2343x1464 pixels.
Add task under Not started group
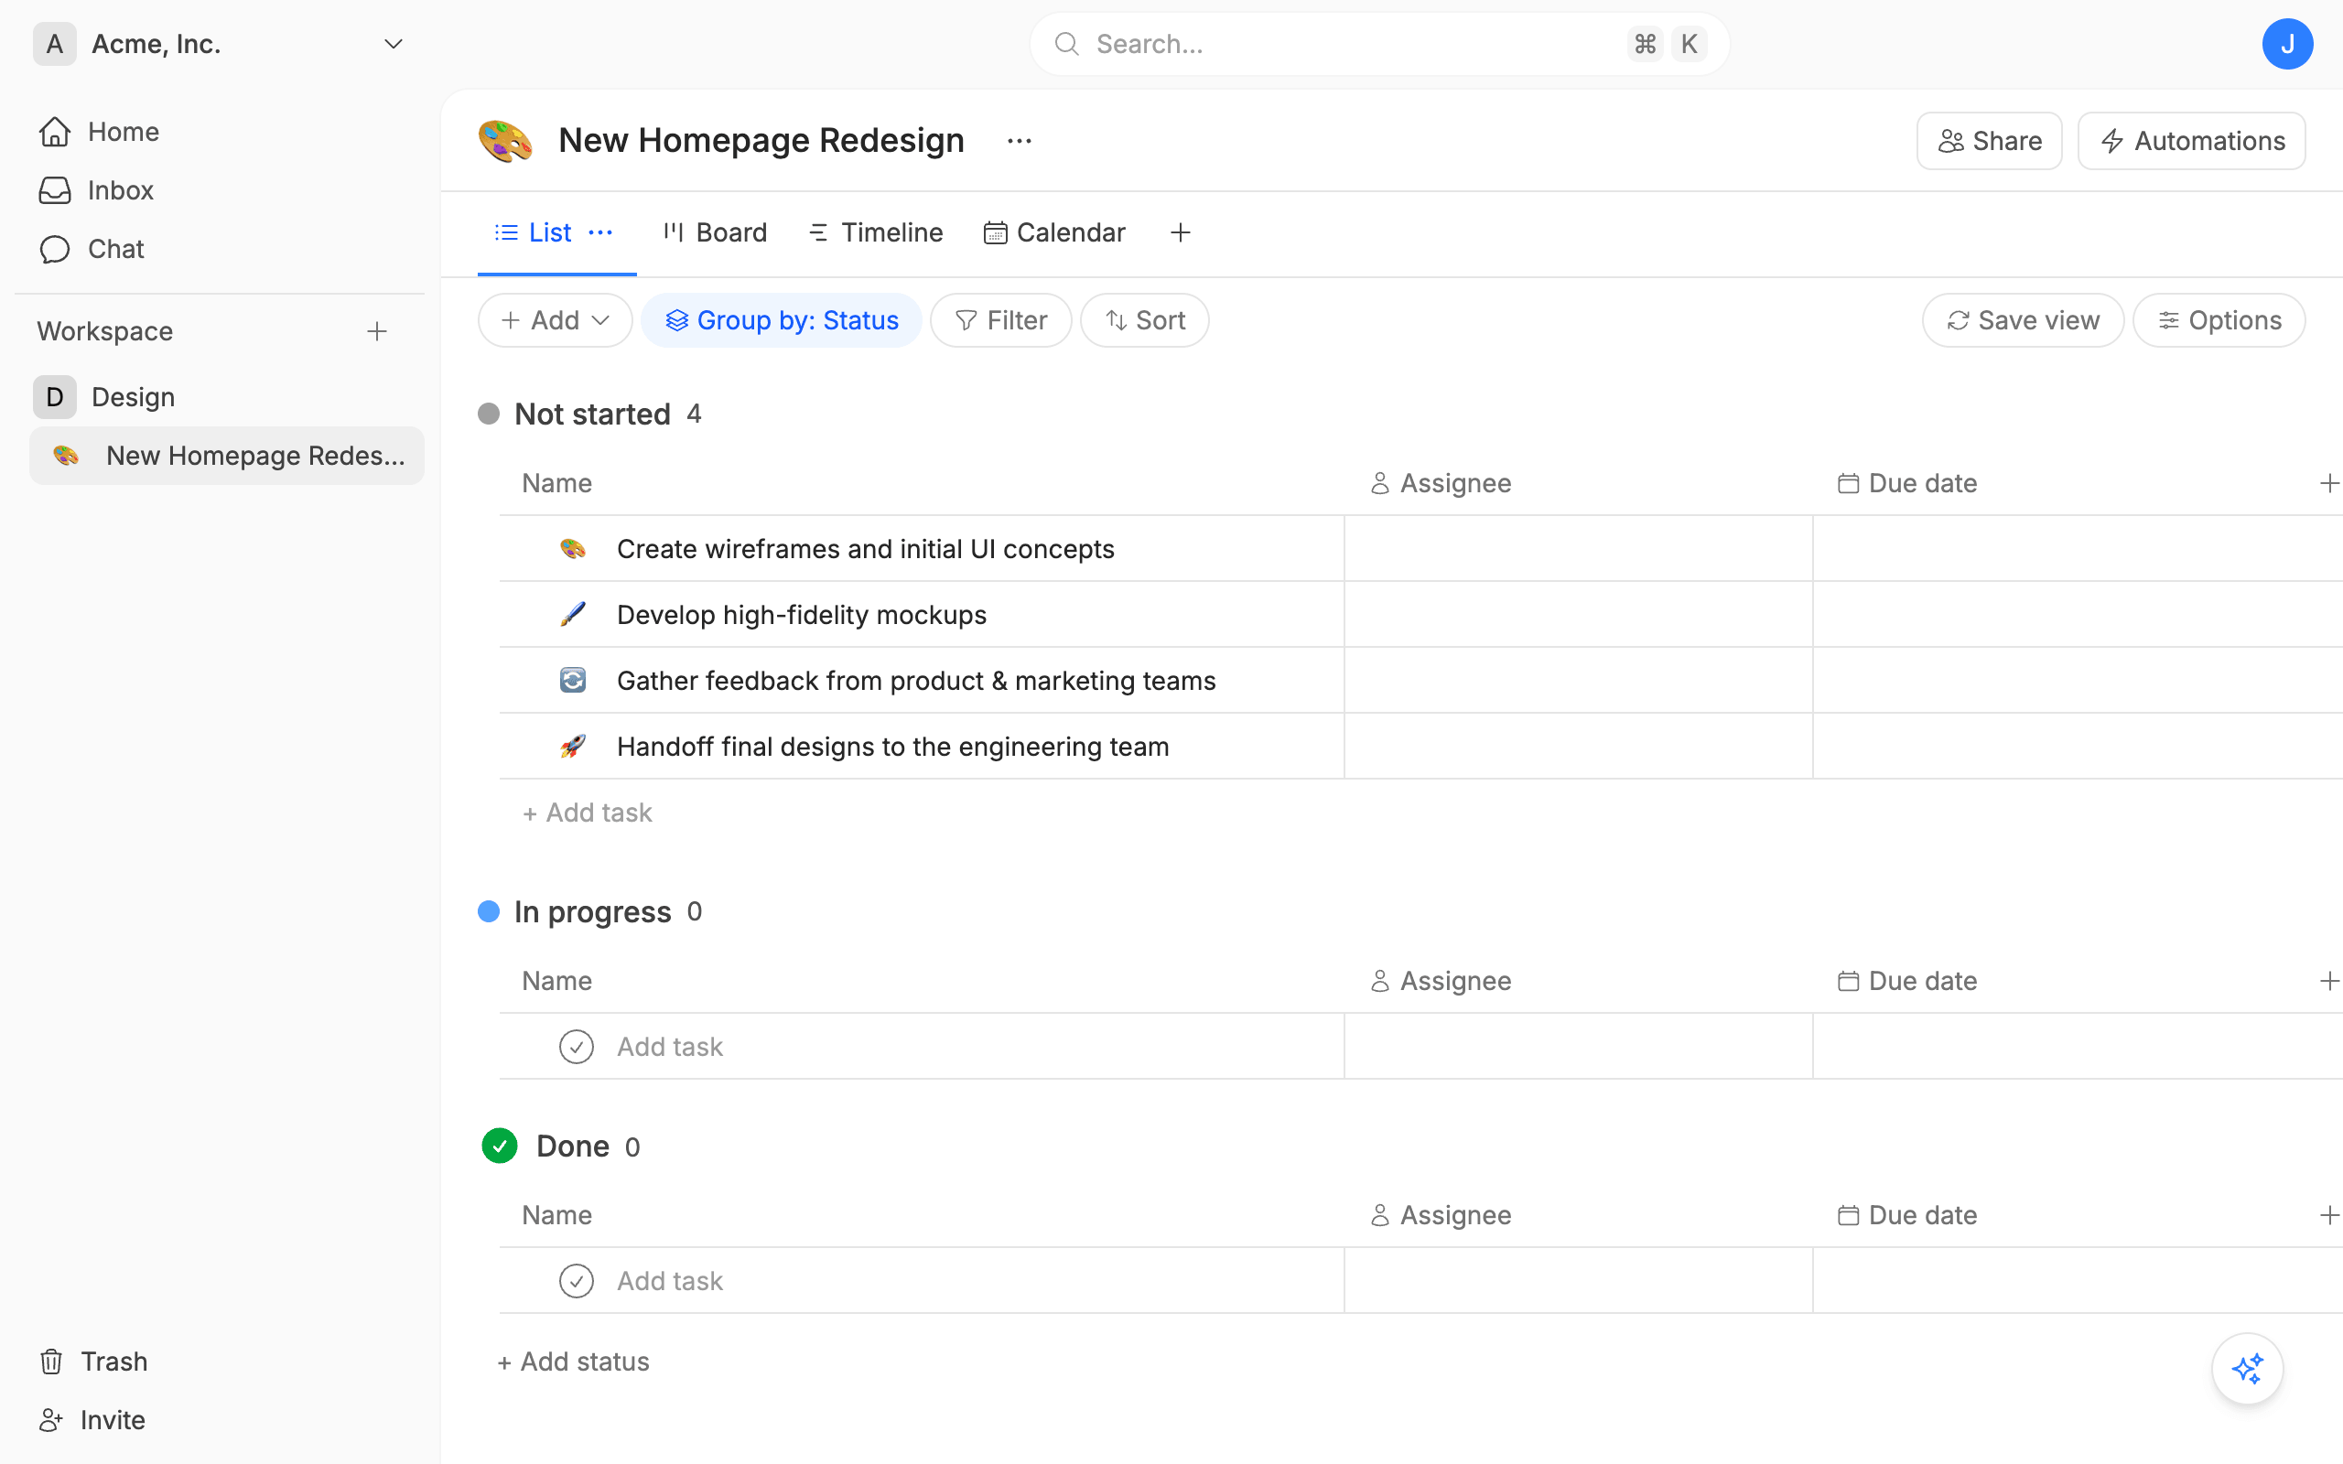pyautogui.click(x=587, y=813)
